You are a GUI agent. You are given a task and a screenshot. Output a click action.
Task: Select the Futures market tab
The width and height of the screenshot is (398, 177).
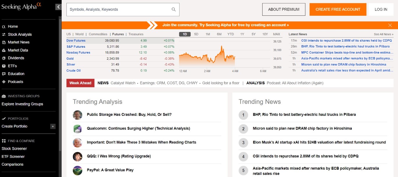coord(118,34)
